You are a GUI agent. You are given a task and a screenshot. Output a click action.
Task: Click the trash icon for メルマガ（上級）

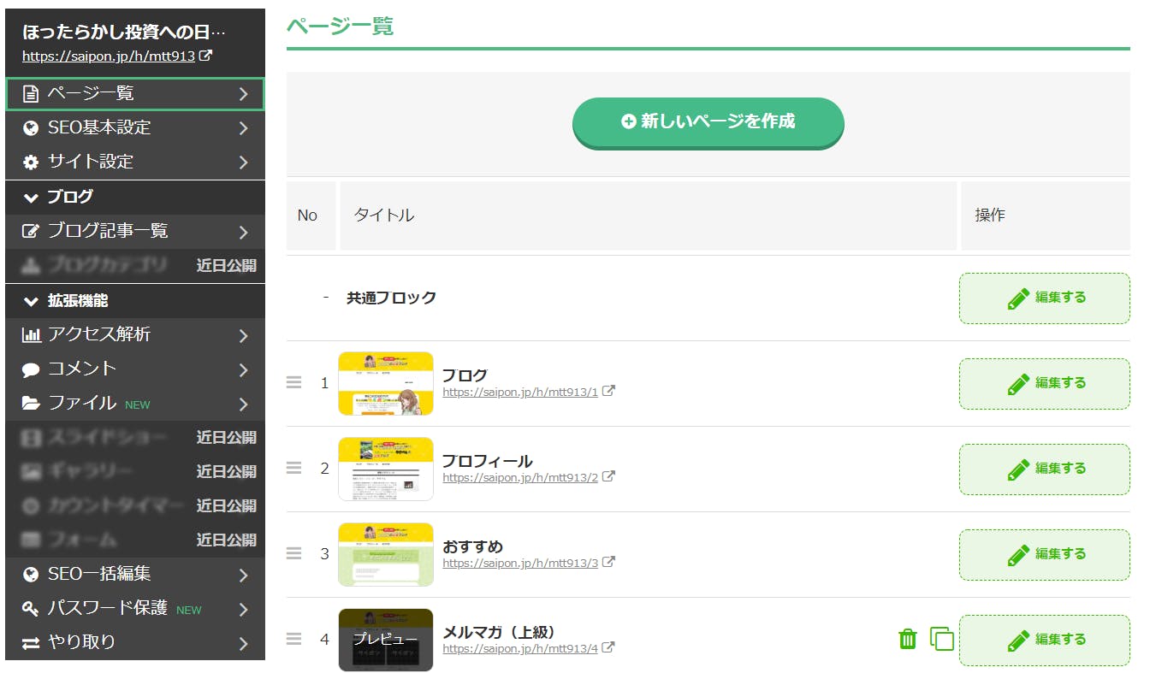point(908,639)
